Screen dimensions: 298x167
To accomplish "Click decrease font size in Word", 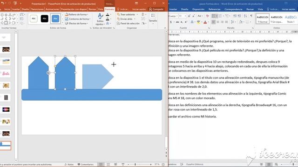I will coord(193,16).
